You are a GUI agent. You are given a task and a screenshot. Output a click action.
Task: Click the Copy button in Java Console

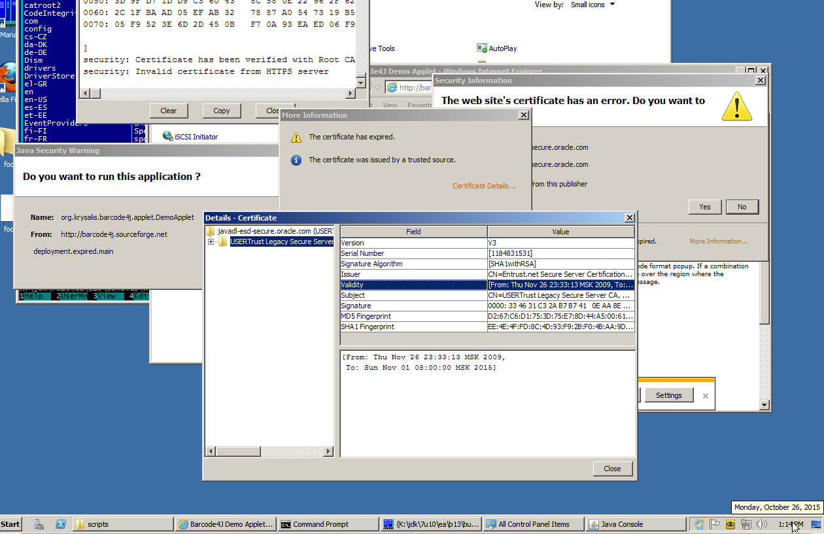tap(221, 111)
